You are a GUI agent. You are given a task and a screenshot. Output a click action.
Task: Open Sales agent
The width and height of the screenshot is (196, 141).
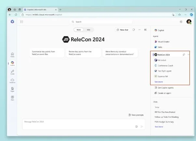158,47
